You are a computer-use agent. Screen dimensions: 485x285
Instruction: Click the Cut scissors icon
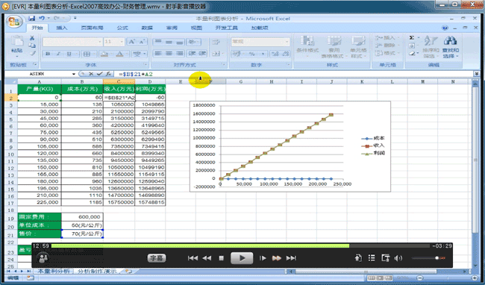tap(32, 38)
